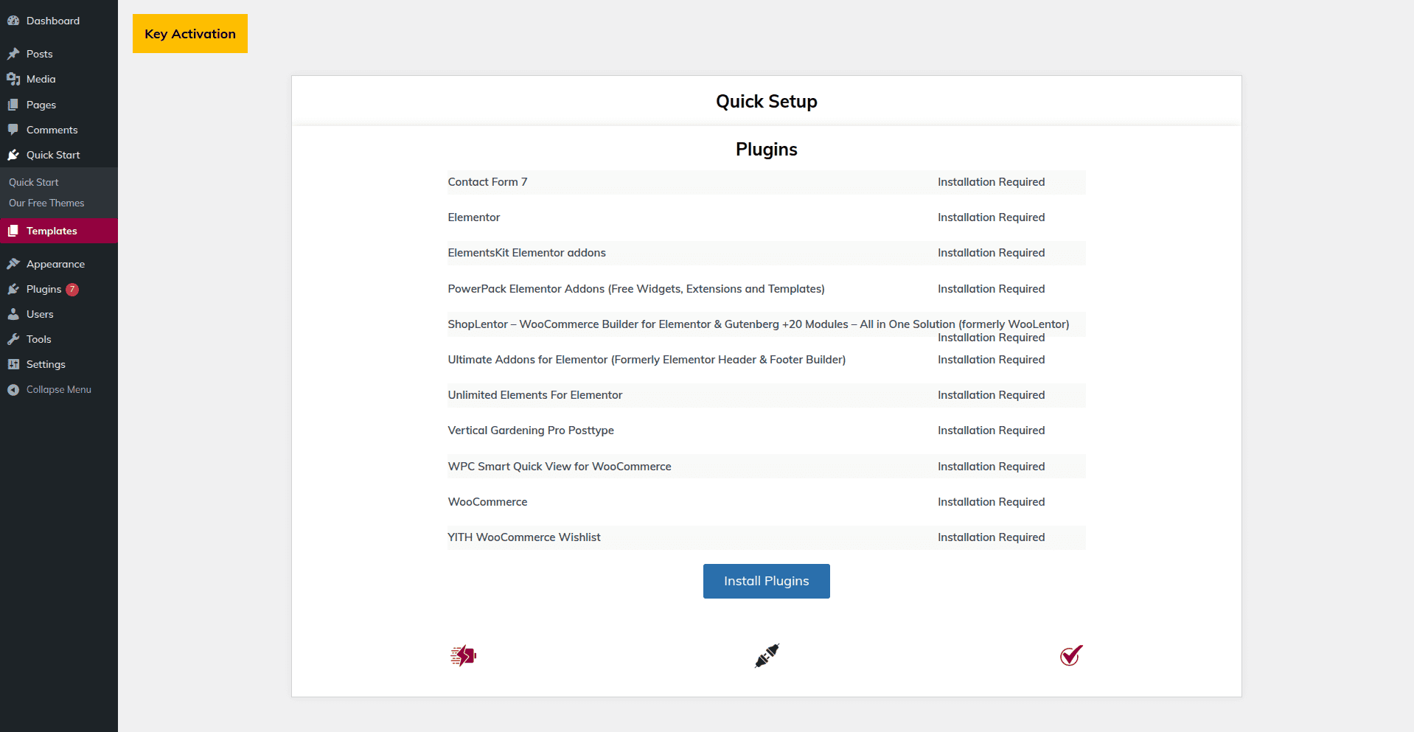This screenshot has width=1414, height=732.
Task: Click the Plugins update count badge
Action: click(72, 290)
